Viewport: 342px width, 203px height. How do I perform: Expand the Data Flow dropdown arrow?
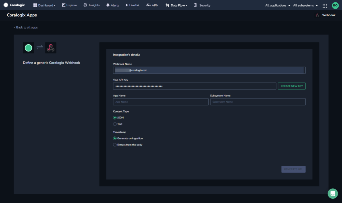tap(186, 6)
